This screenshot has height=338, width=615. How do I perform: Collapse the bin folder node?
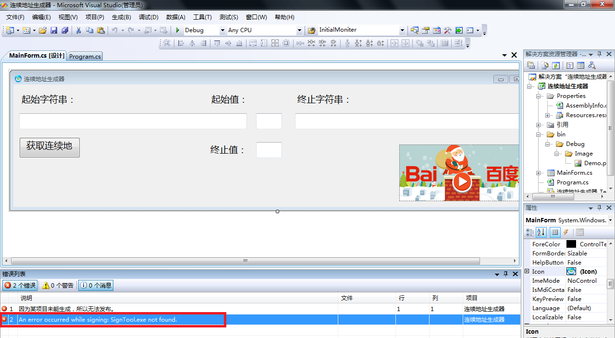click(x=539, y=134)
